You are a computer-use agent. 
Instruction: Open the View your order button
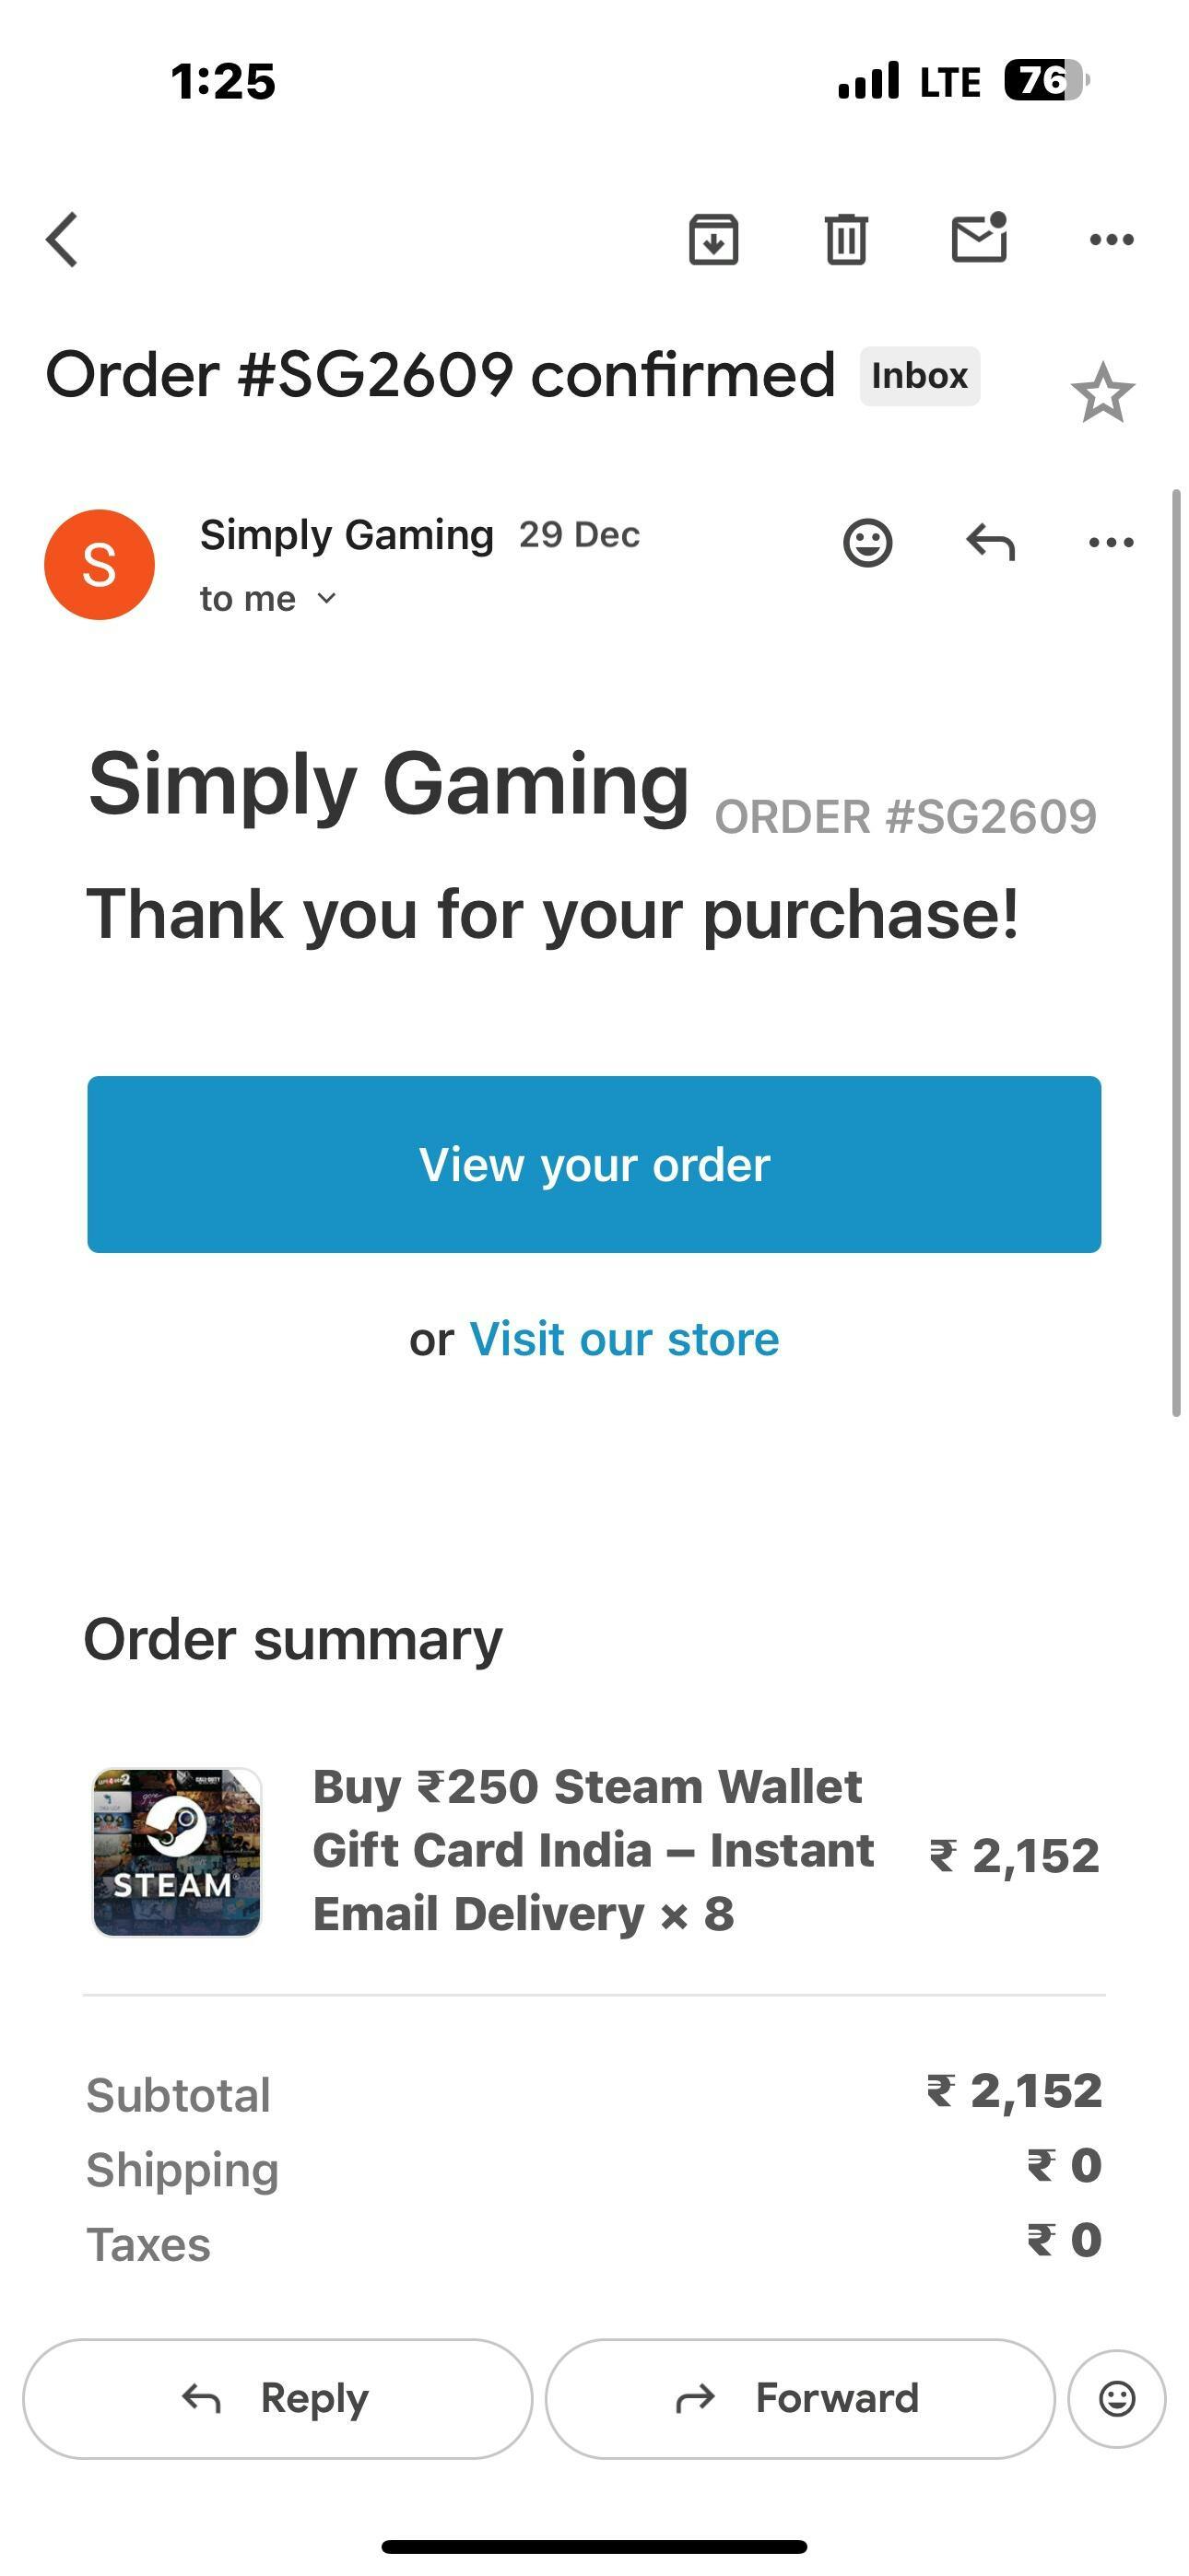coord(594,1164)
